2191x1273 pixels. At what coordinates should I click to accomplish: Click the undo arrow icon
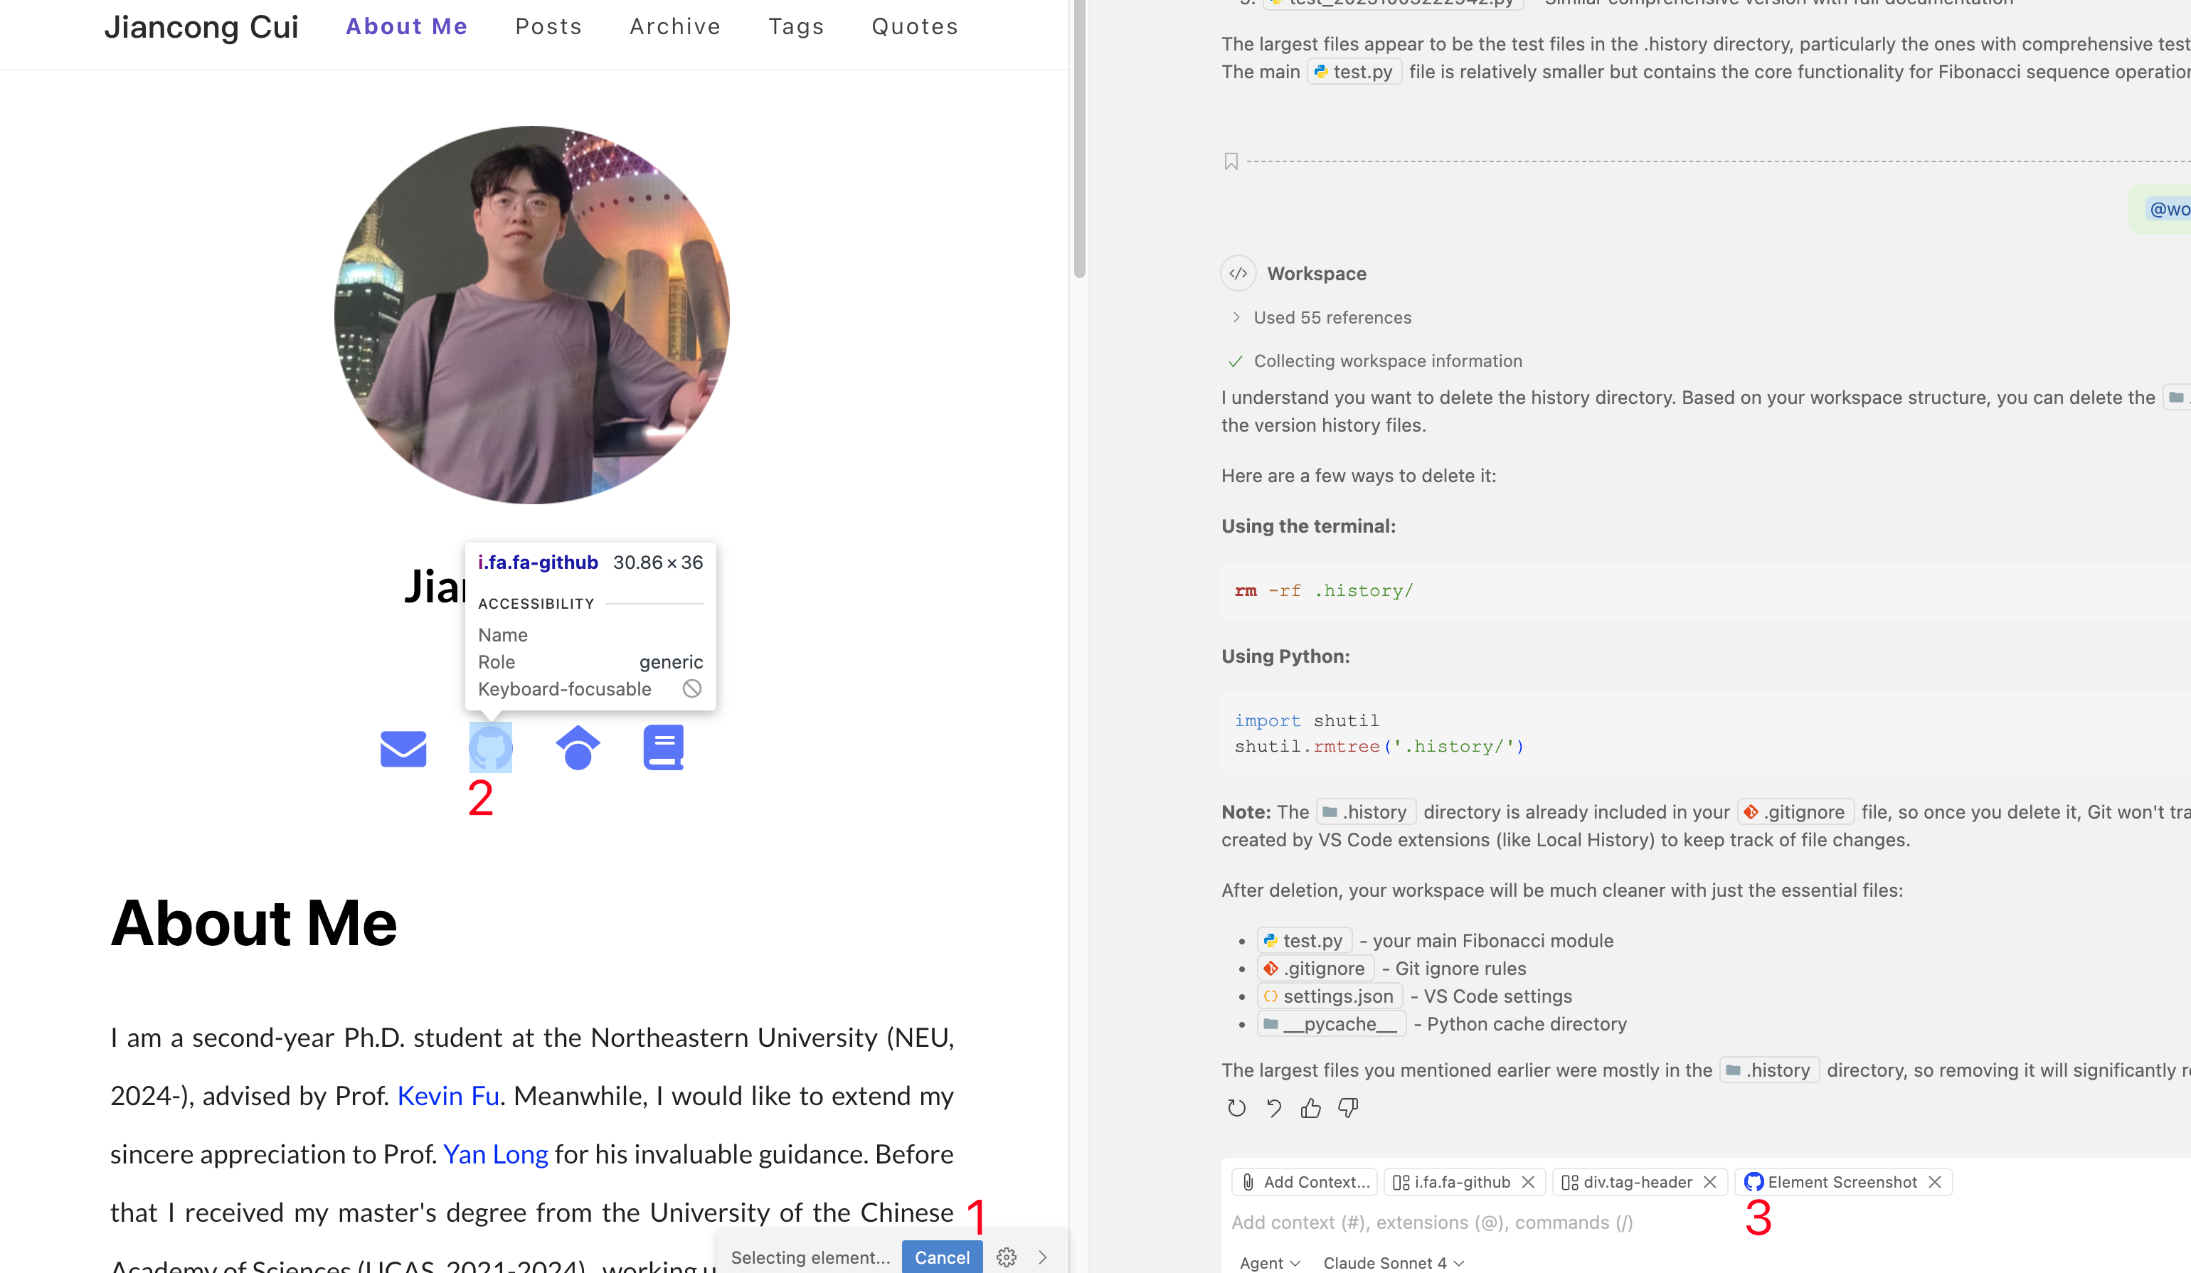[x=1274, y=1108]
